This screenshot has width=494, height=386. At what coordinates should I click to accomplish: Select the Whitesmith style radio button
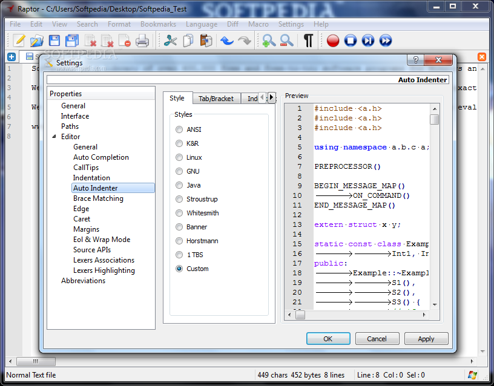(x=179, y=213)
